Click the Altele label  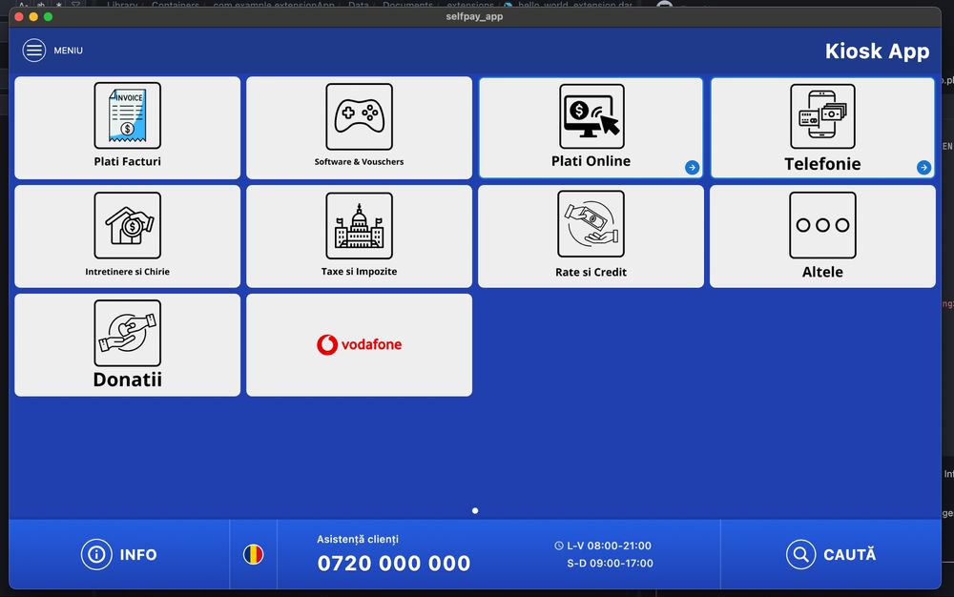[x=822, y=273]
